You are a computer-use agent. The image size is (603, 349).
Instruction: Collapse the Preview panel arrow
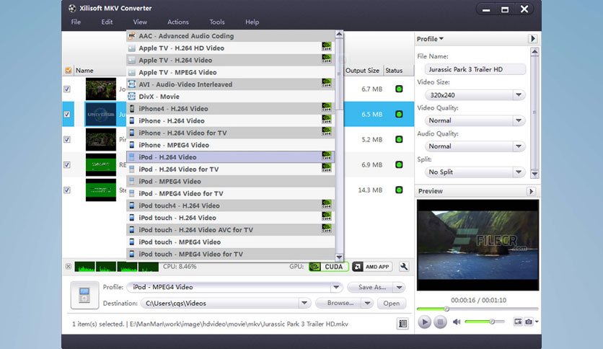click(x=531, y=191)
